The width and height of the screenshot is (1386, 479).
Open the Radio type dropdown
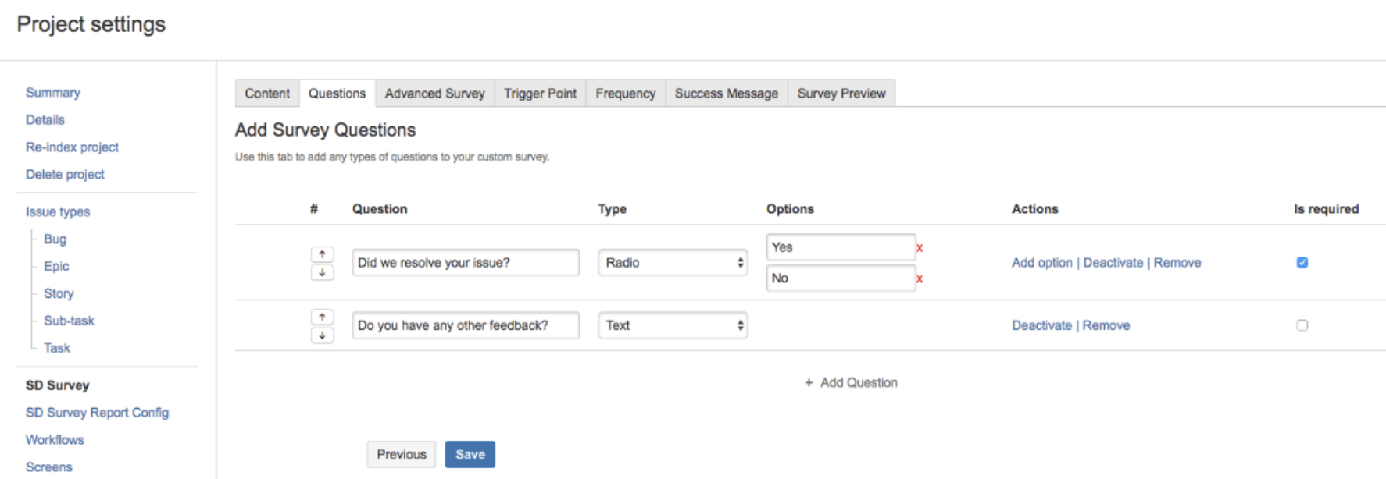pos(673,263)
